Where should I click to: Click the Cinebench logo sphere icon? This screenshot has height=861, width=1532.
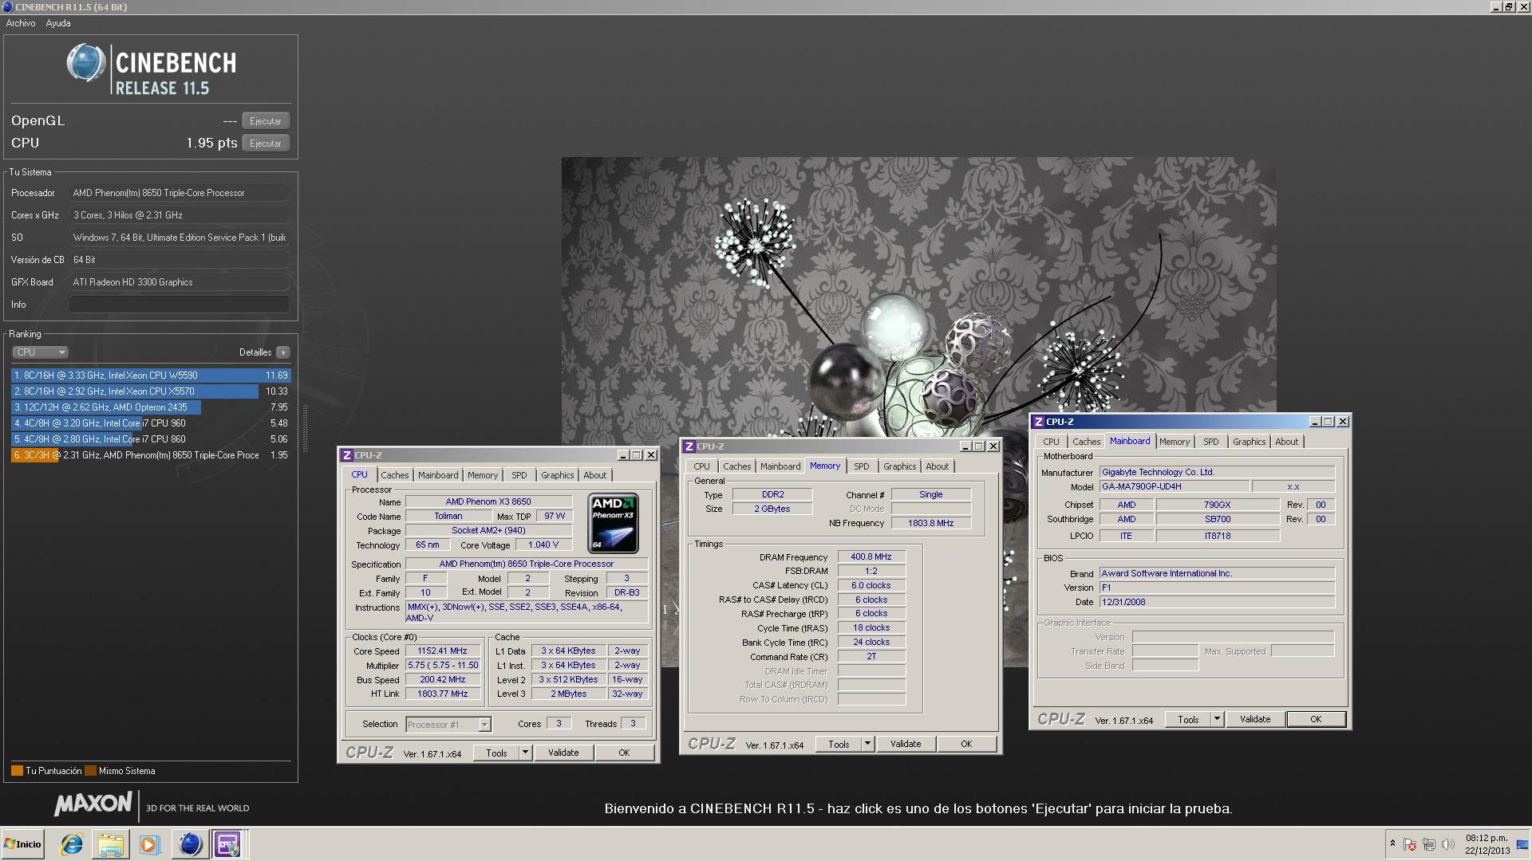coord(86,63)
